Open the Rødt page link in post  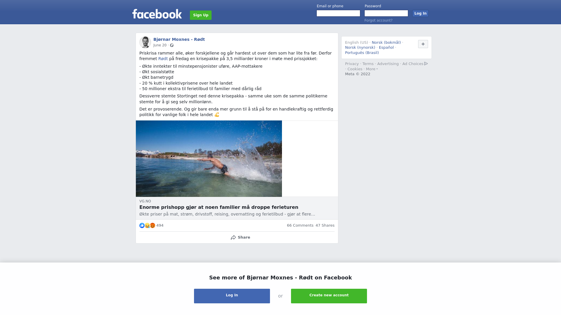point(163,59)
